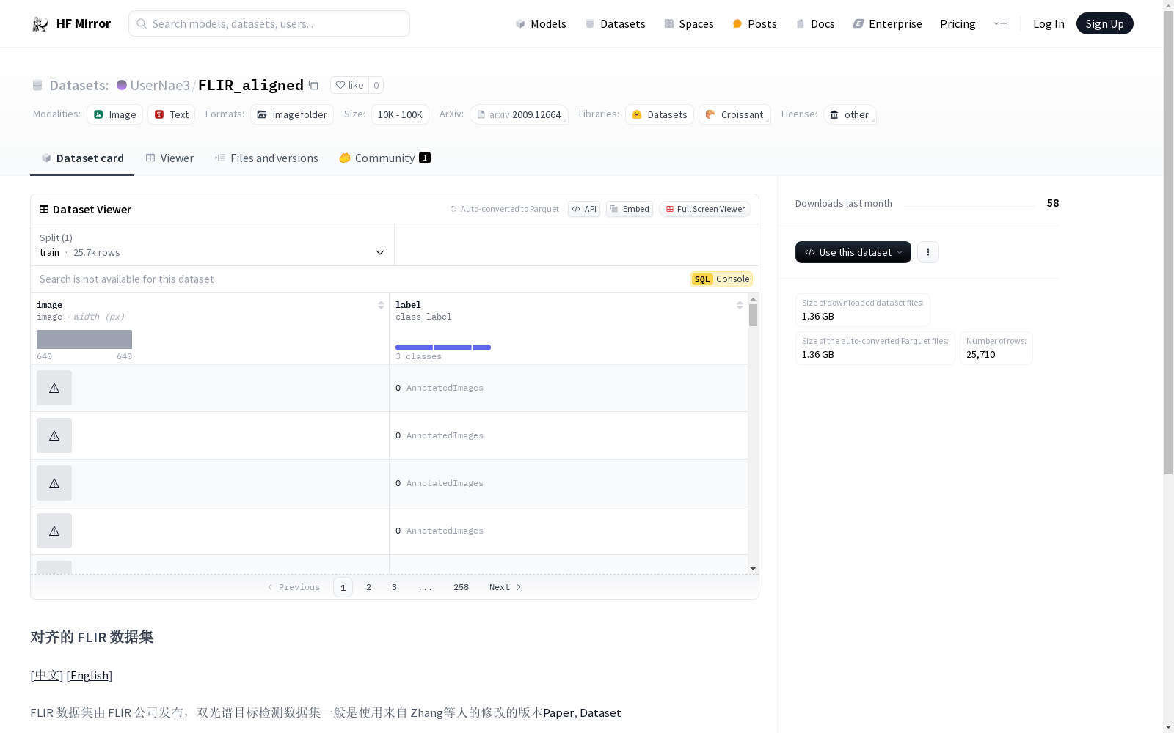Open Models from the top navigation

click(x=541, y=24)
